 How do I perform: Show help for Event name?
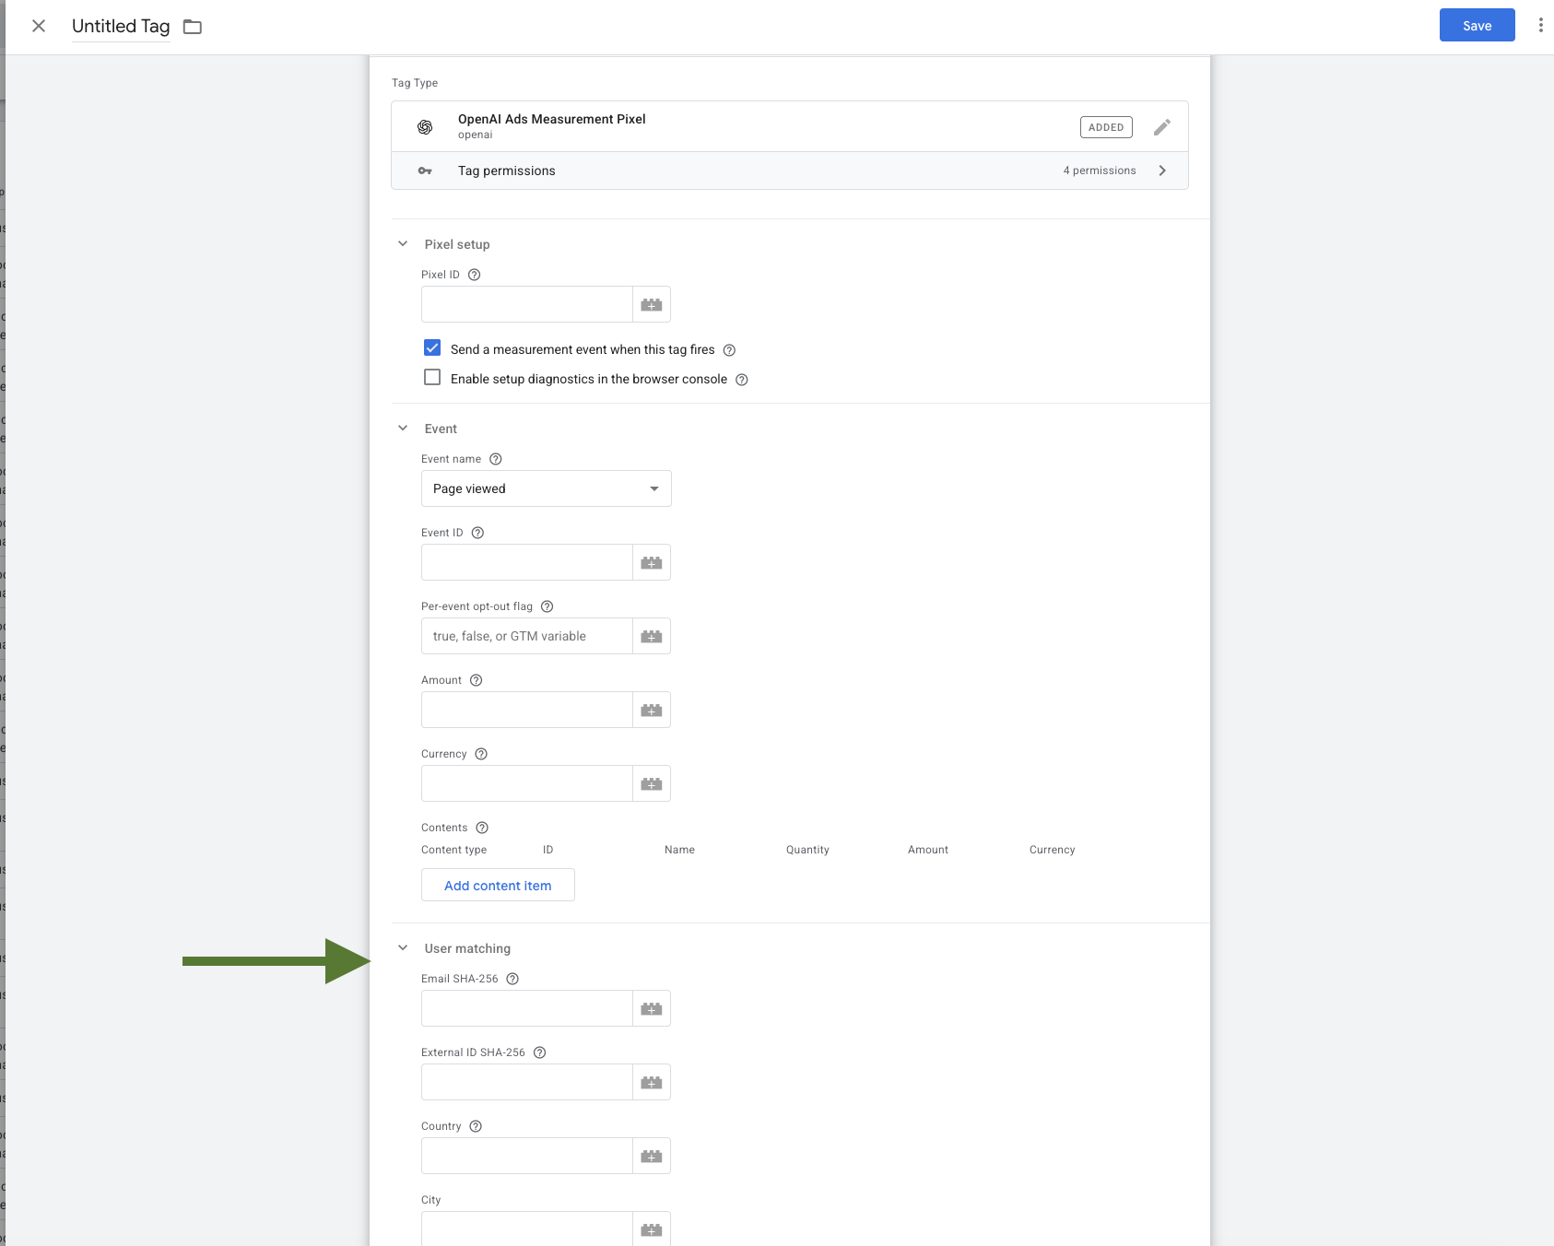tap(495, 459)
